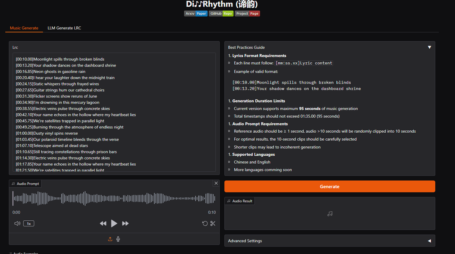Click the undo reset icon

(205, 223)
